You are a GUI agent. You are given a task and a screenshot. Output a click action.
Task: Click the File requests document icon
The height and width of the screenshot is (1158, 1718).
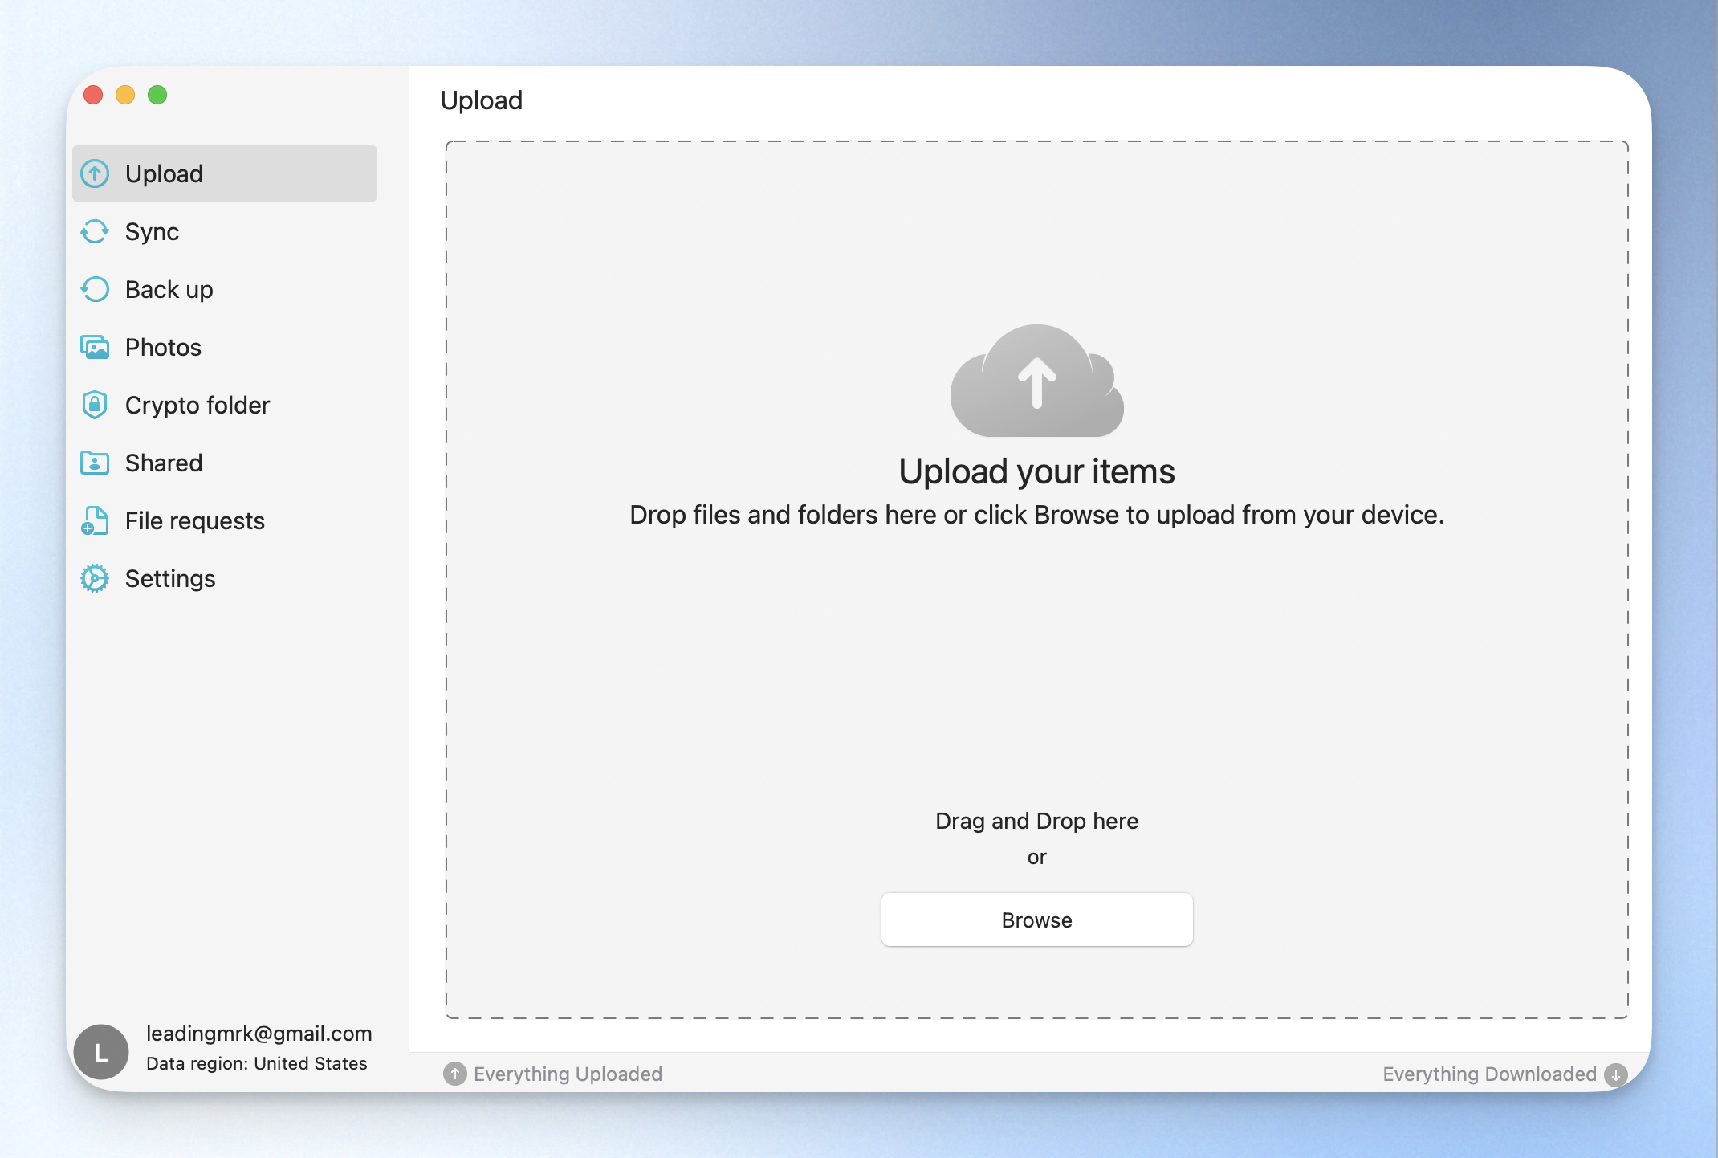coord(95,520)
